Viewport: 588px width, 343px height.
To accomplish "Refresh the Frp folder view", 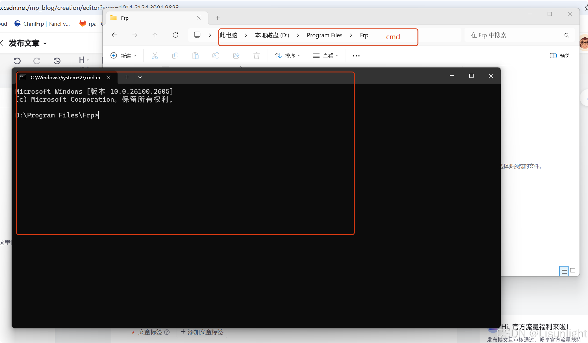I will tap(175, 35).
